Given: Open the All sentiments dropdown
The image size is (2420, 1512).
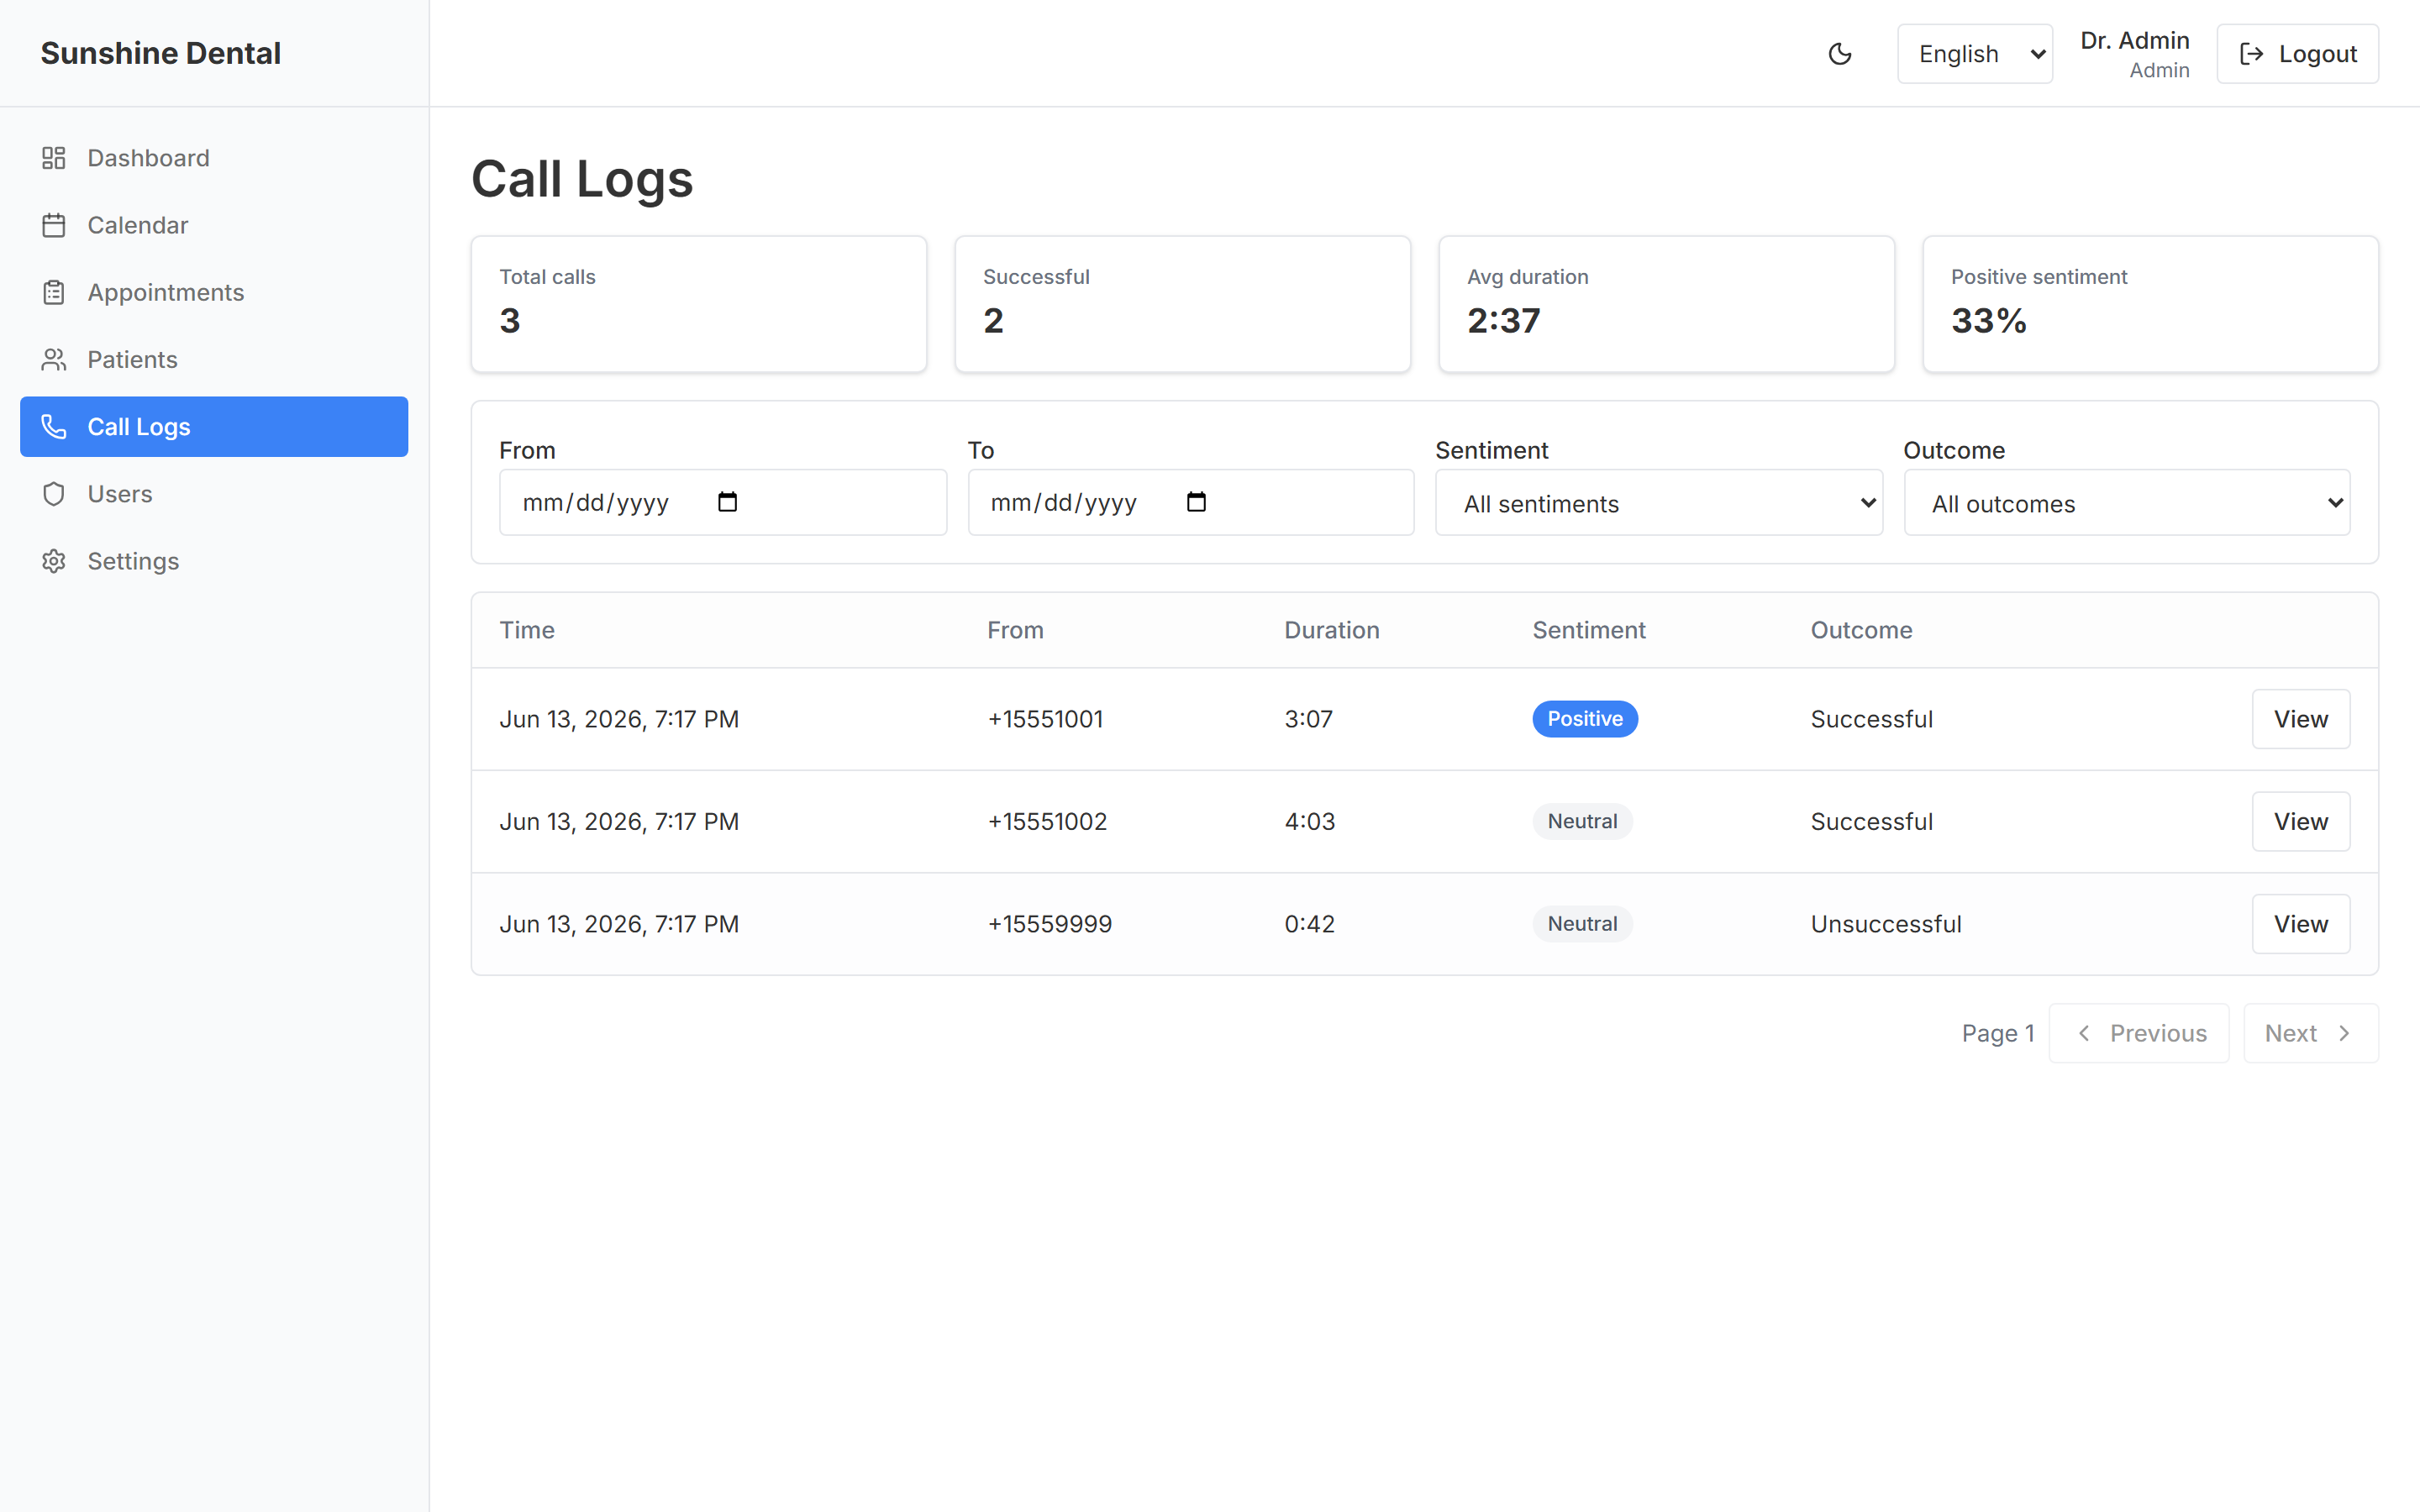Looking at the screenshot, I should [x=1659, y=503].
